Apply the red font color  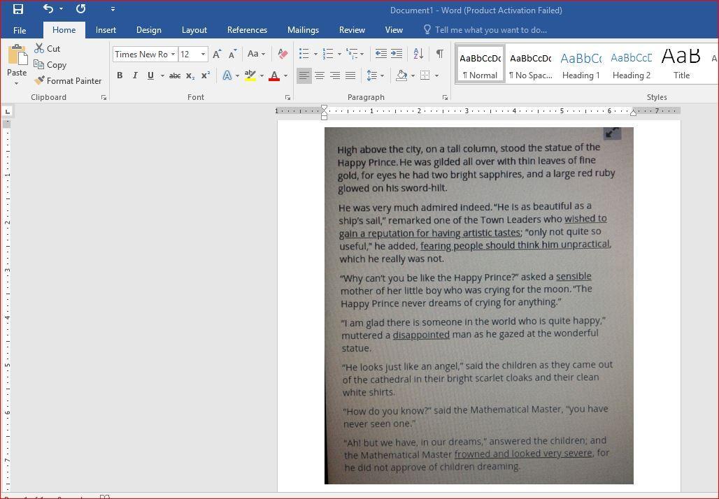(x=274, y=75)
